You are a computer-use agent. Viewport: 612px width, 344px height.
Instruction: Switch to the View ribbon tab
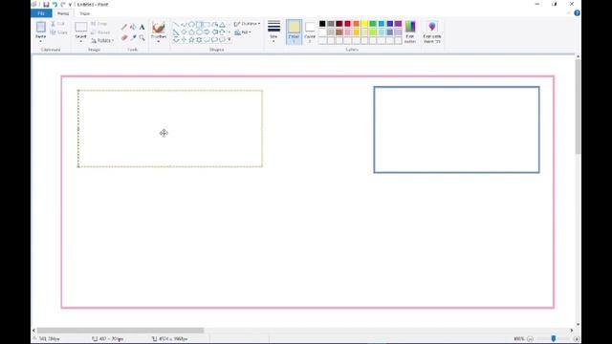click(x=85, y=13)
